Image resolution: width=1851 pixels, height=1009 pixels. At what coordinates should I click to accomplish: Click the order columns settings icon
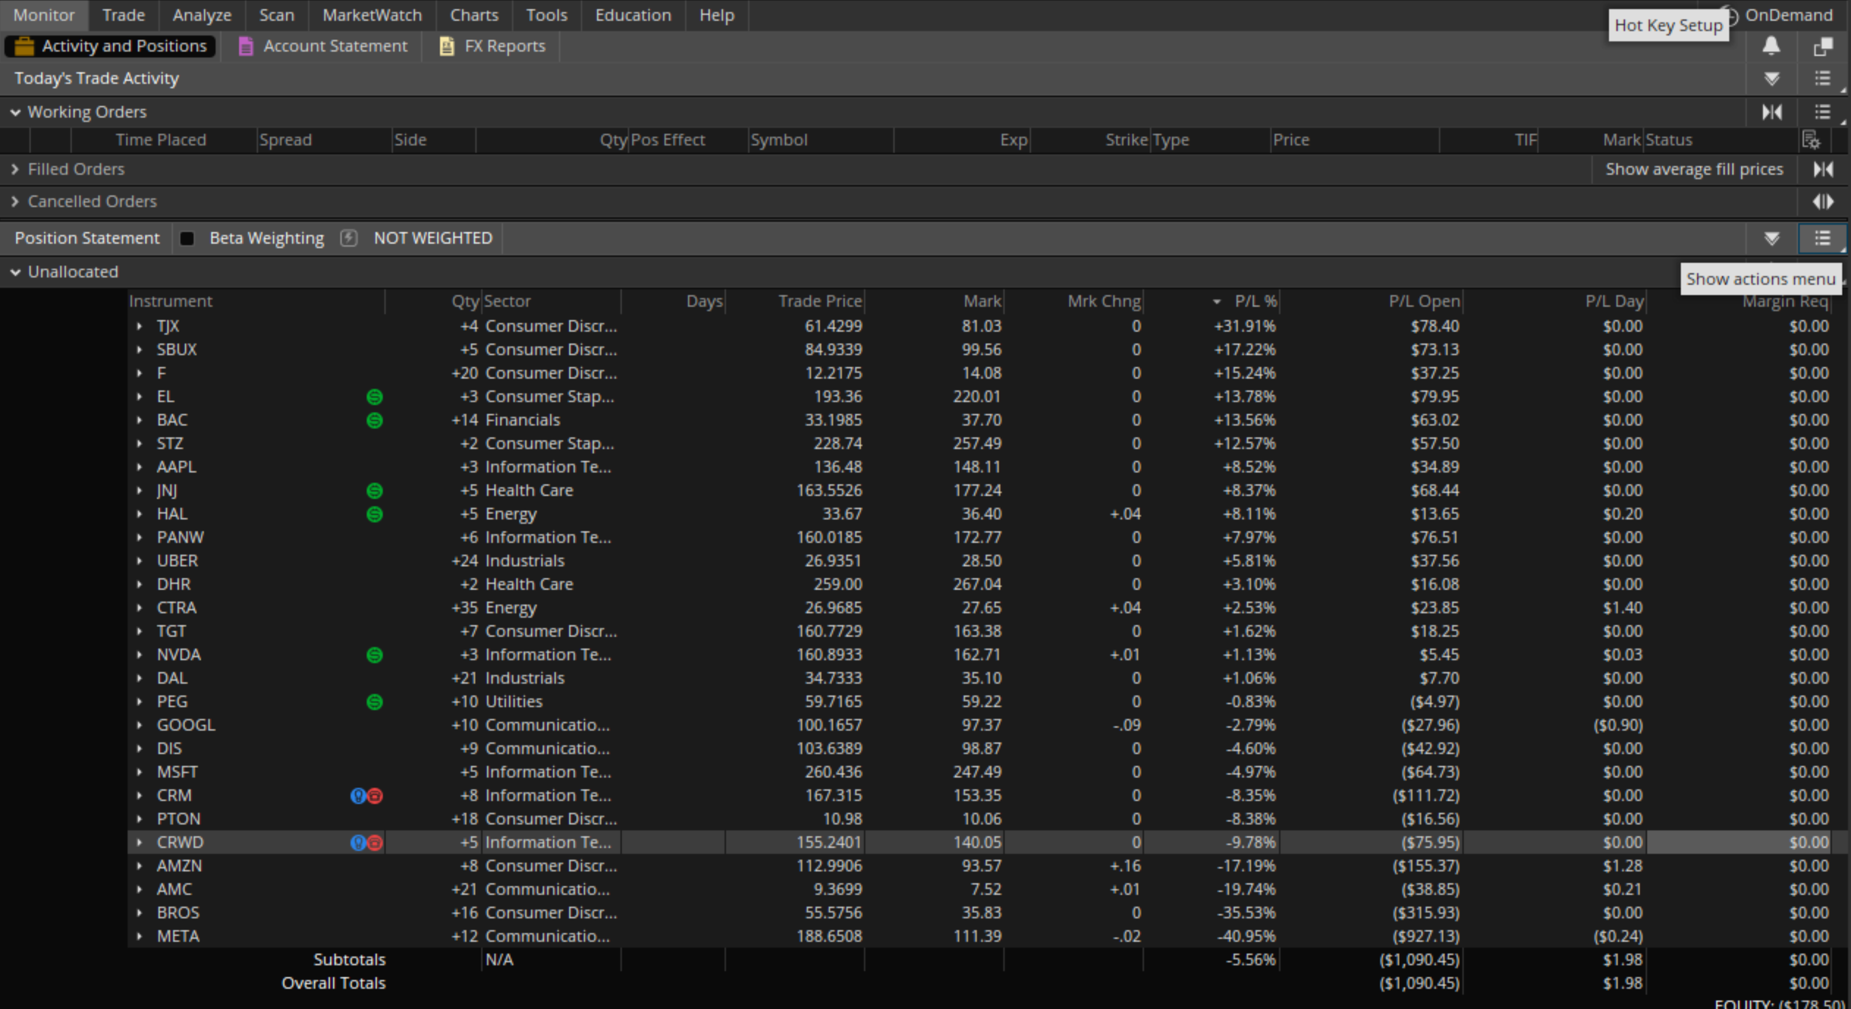click(1812, 141)
